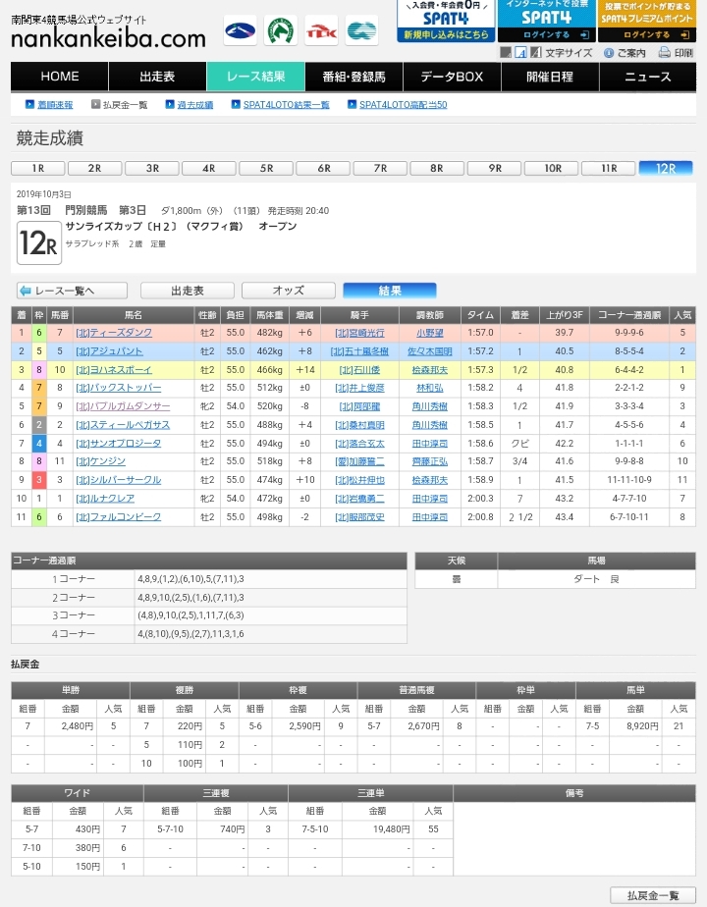The image size is (707, 907).
Task: Go back via レース一覧へ button
Action: [x=72, y=291]
